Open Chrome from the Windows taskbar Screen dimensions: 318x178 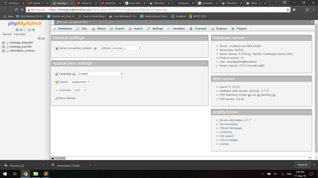[x=25, y=174]
